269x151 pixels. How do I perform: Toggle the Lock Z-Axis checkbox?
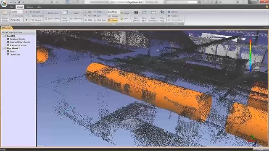coord(12,16)
